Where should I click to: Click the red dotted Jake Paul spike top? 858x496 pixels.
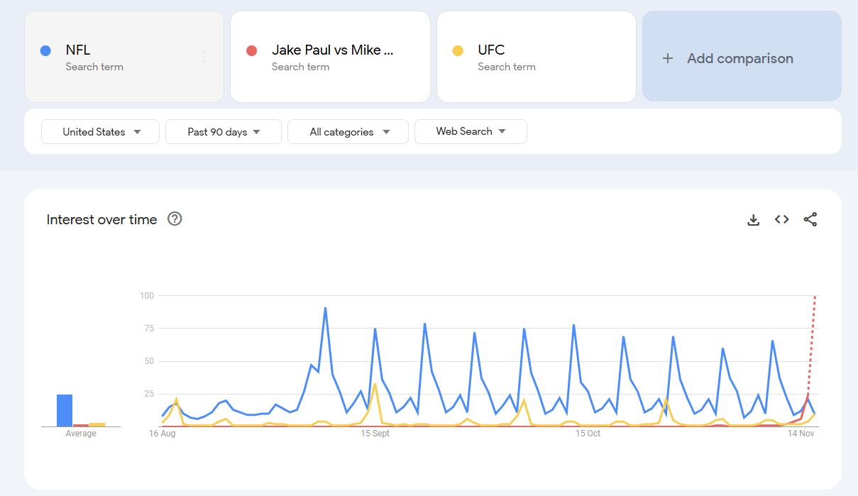point(815,297)
